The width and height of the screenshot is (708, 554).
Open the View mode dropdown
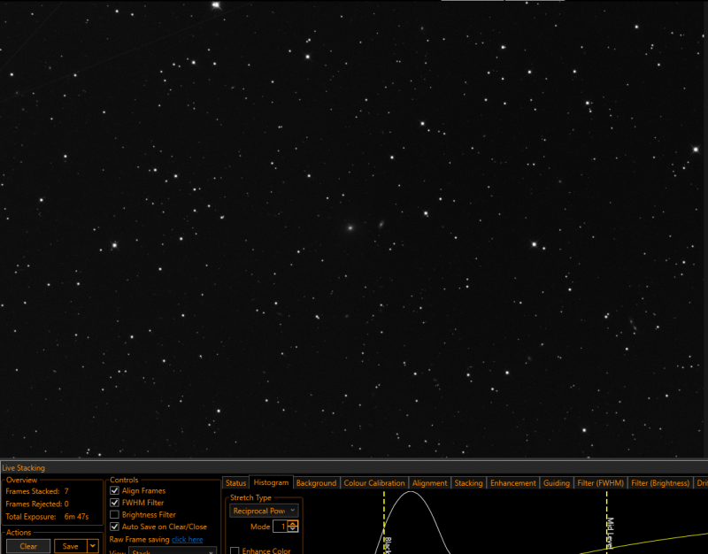point(172,550)
